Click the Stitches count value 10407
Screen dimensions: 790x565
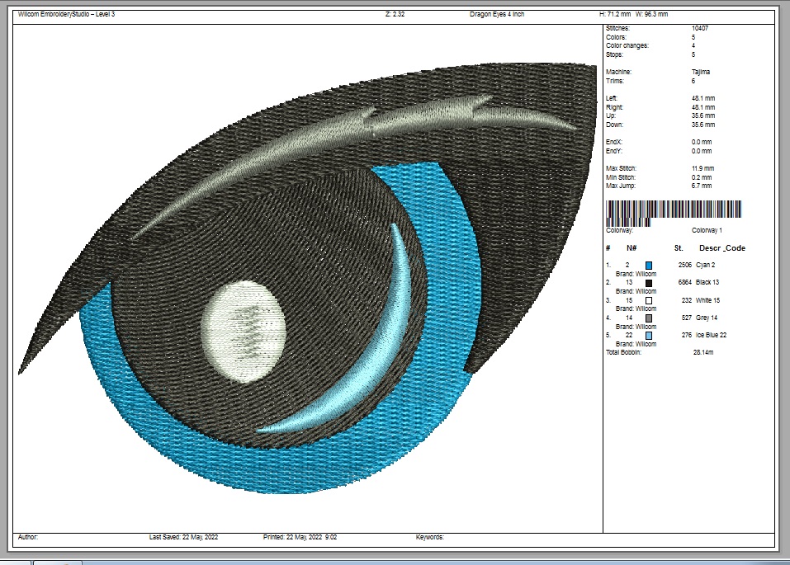tap(700, 28)
